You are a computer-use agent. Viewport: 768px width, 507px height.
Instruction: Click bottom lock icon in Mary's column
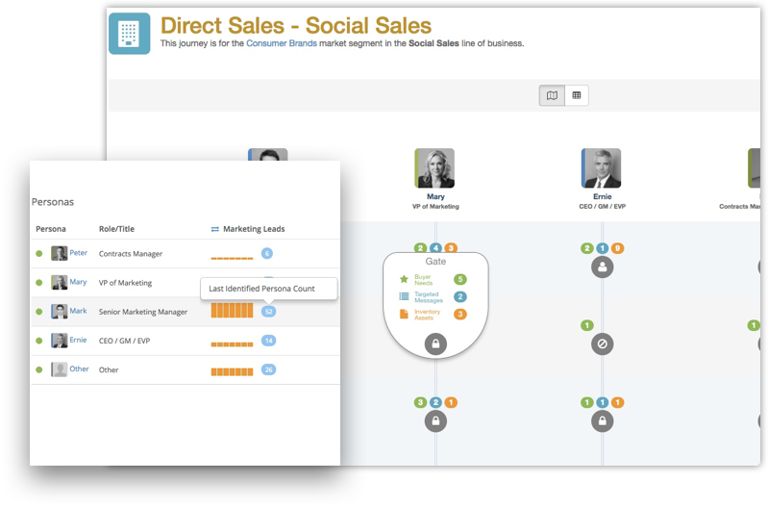coord(435,421)
